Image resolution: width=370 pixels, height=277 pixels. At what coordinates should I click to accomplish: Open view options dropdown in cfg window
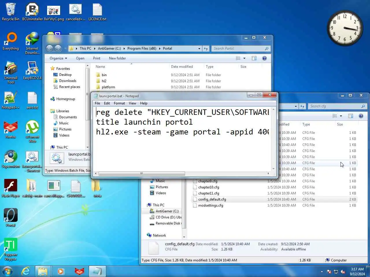point(341,116)
